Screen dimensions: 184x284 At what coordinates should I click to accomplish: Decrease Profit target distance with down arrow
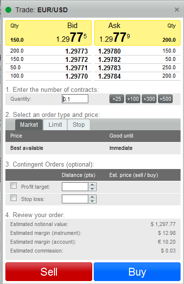click(92, 189)
